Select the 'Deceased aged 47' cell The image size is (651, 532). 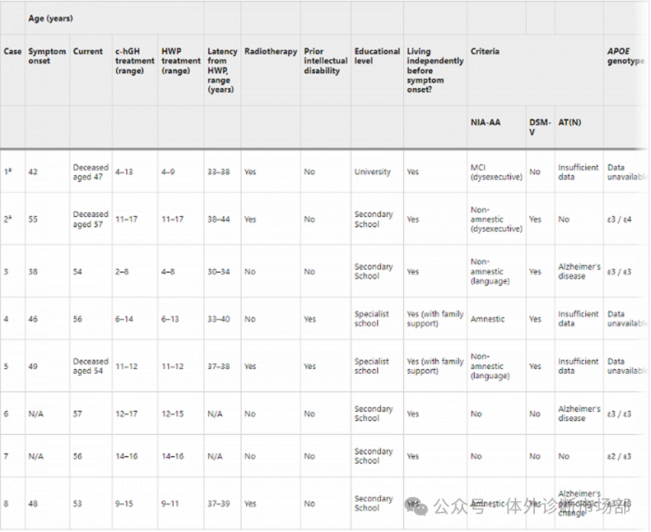[x=90, y=172]
